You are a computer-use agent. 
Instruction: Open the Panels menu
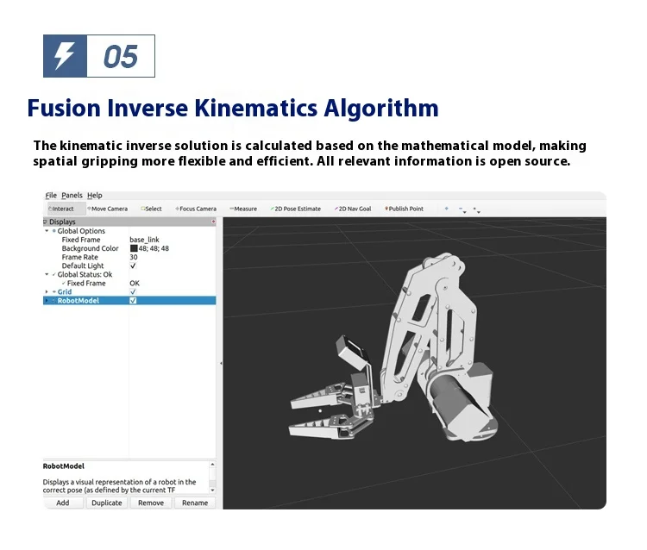click(x=72, y=196)
